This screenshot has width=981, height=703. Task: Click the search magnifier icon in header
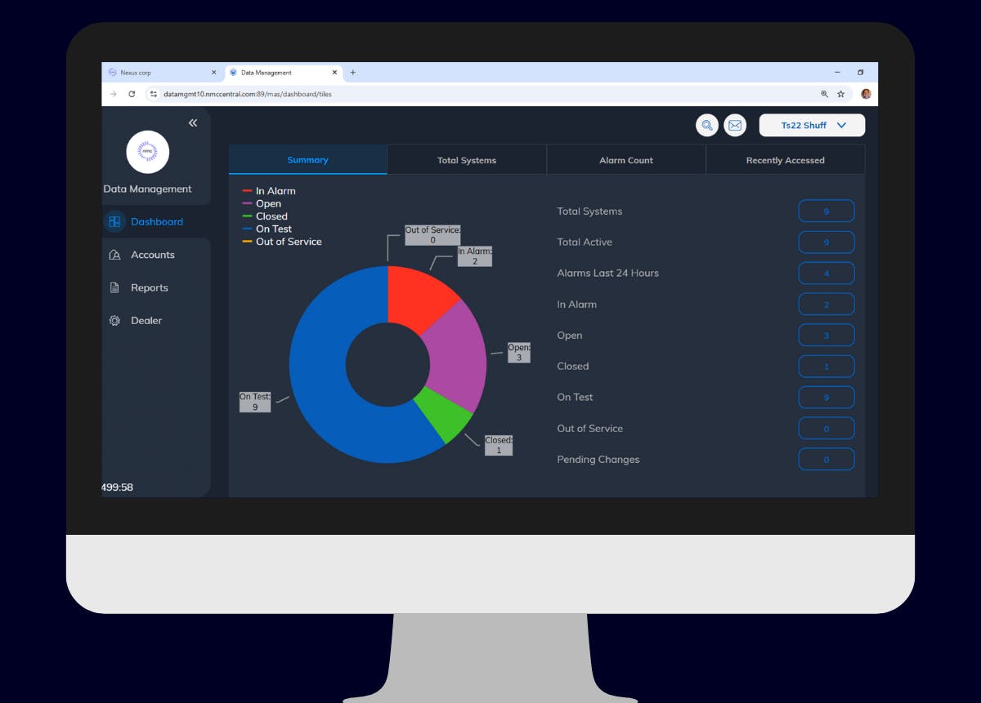coord(707,125)
